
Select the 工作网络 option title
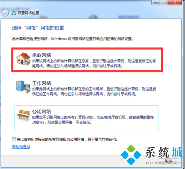click(x=41, y=83)
